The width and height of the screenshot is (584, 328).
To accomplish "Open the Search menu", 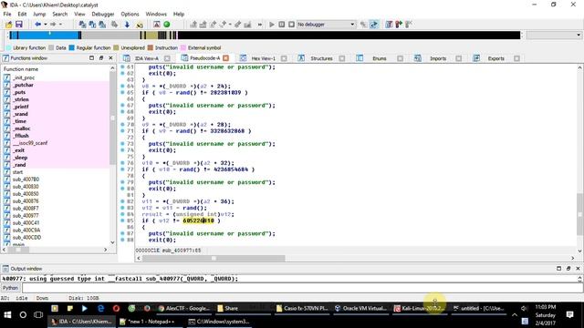I will click(60, 15).
